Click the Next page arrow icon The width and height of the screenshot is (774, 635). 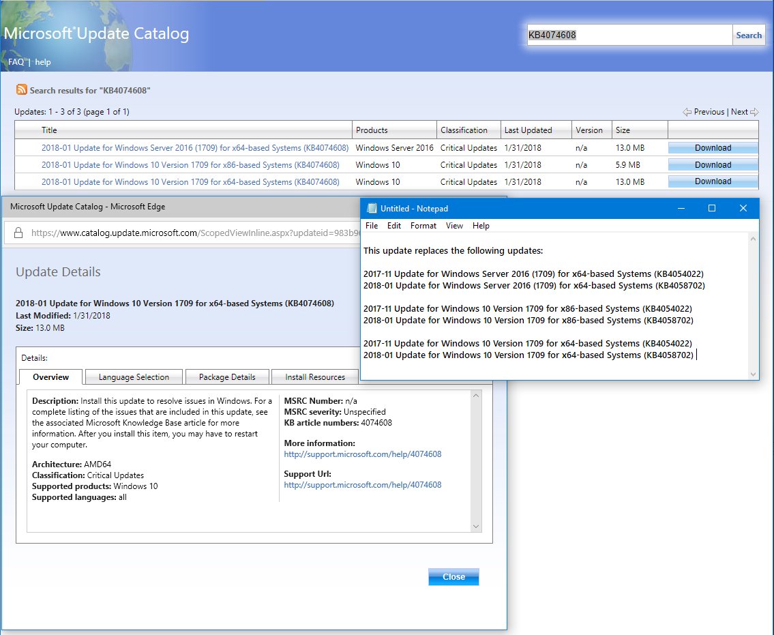pyautogui.click(x=754, y=112)
